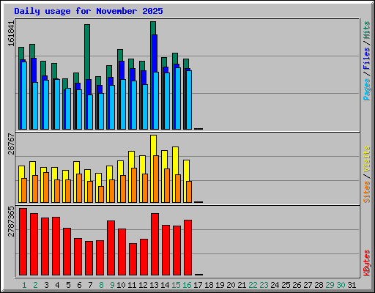
Task: Click the yellow Visits bar for day 13
Action: point(154,145)
